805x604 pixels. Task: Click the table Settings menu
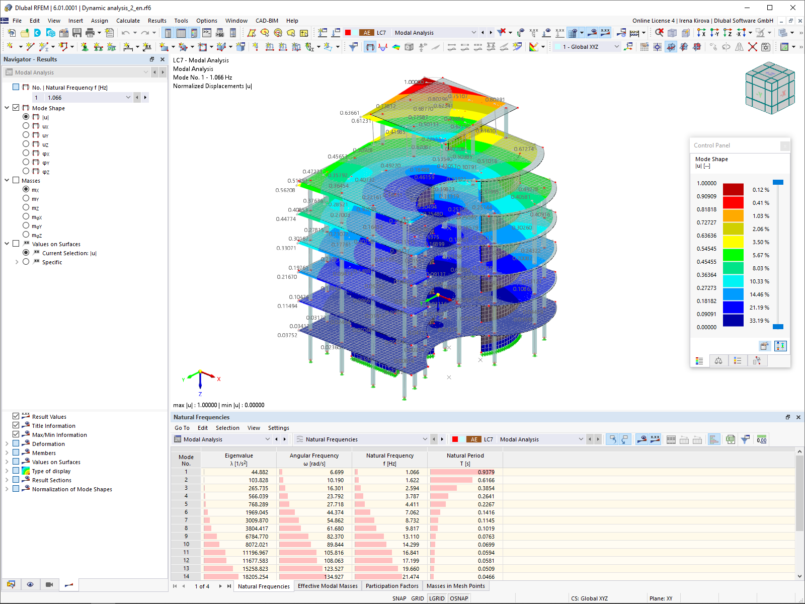279,428
